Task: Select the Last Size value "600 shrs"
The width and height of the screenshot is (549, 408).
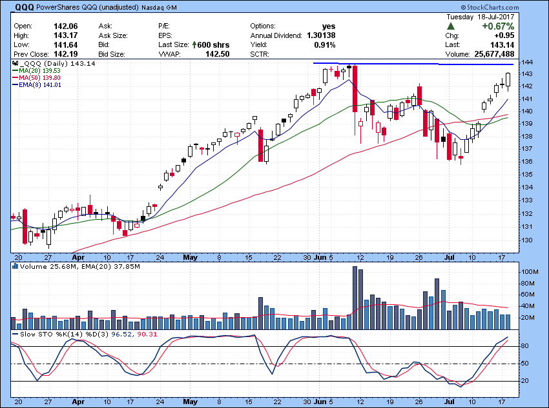Action: pyautogui.click(x=213, y=44)
